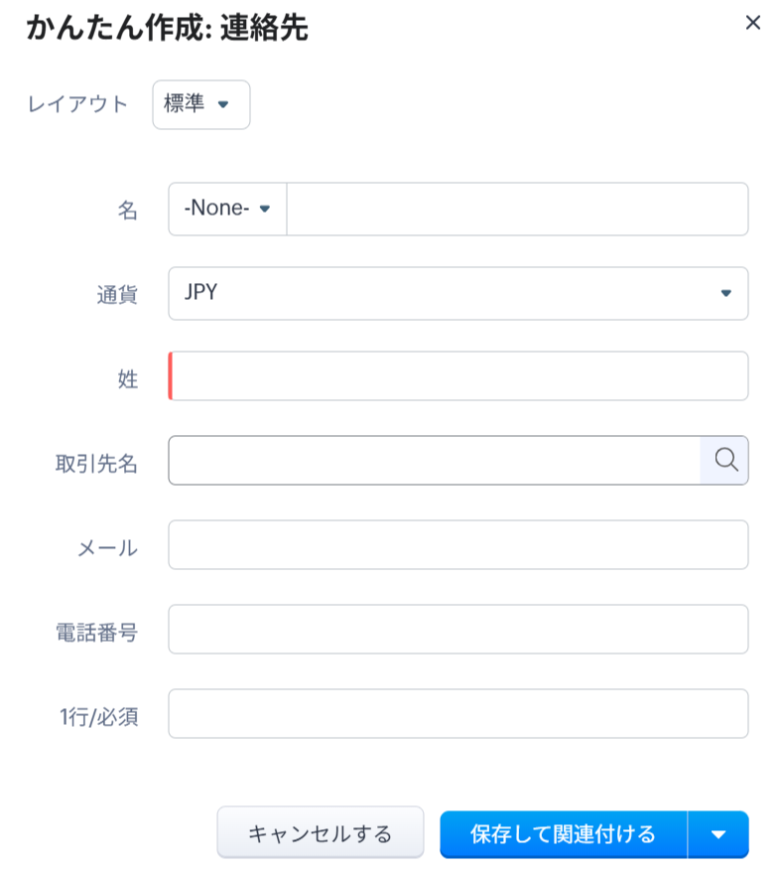This screenshot has height=870, width=783.
Task: Focus the 電話番号 input field
Action: coord(457,630)
